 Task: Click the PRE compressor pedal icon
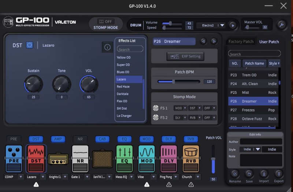pos(14,159)
